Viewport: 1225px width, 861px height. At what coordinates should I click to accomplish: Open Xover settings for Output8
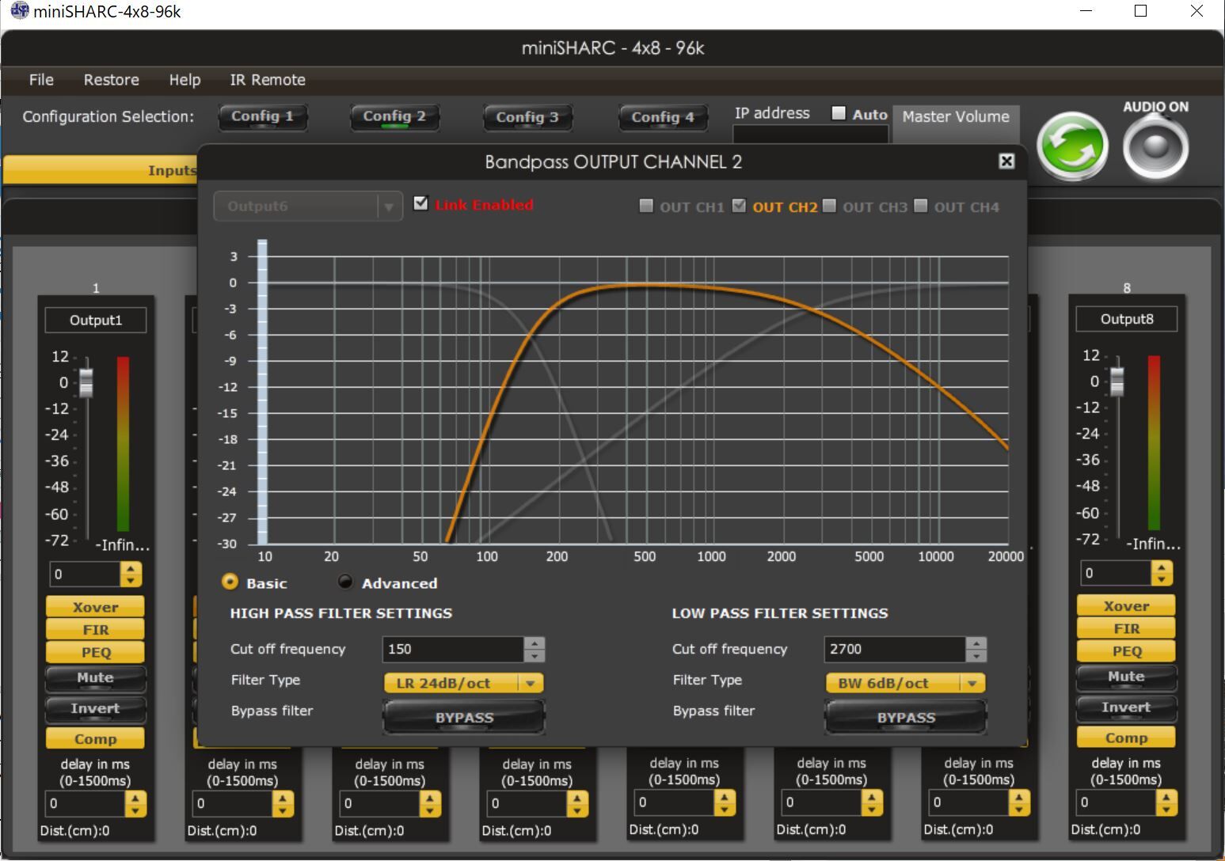click(x=1126, y=606)
